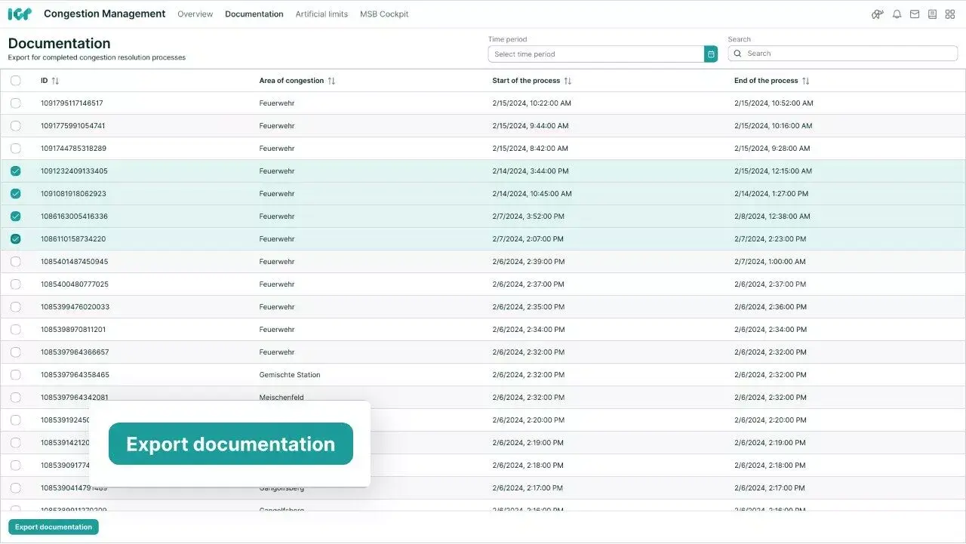Click end time 2/15/2024, 12:15:00 AM

(773, 171)
